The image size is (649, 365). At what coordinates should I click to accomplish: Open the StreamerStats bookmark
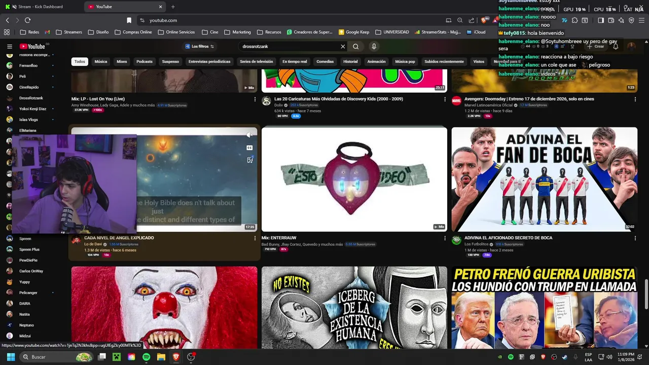point(437,32)
